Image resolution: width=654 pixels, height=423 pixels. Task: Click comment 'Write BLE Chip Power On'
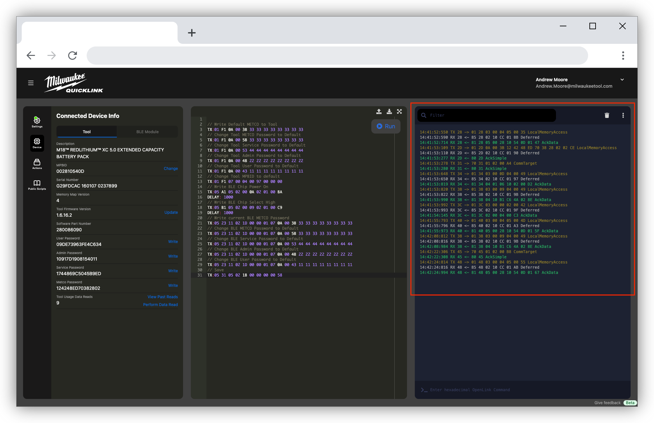[238, 187]
